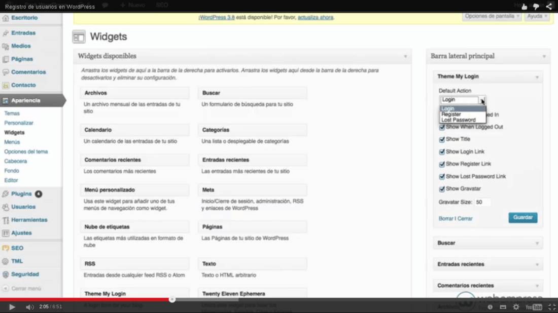This screenshot has height=313, width=558.
Task: Enter fullscreen with the fullscreen icon
Action: [x=552, y=307]
